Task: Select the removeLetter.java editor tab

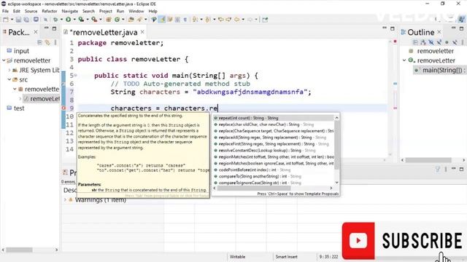Action: 104,32
